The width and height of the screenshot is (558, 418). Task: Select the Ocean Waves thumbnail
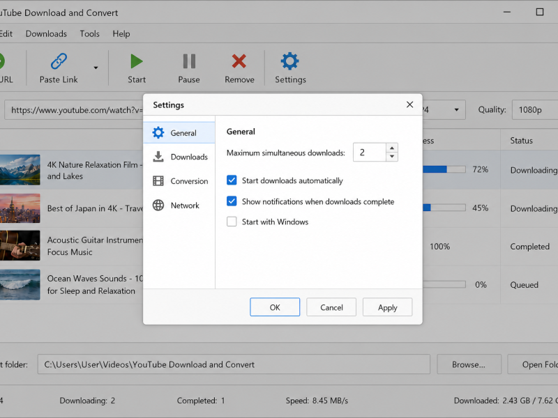tap(20, 284)
